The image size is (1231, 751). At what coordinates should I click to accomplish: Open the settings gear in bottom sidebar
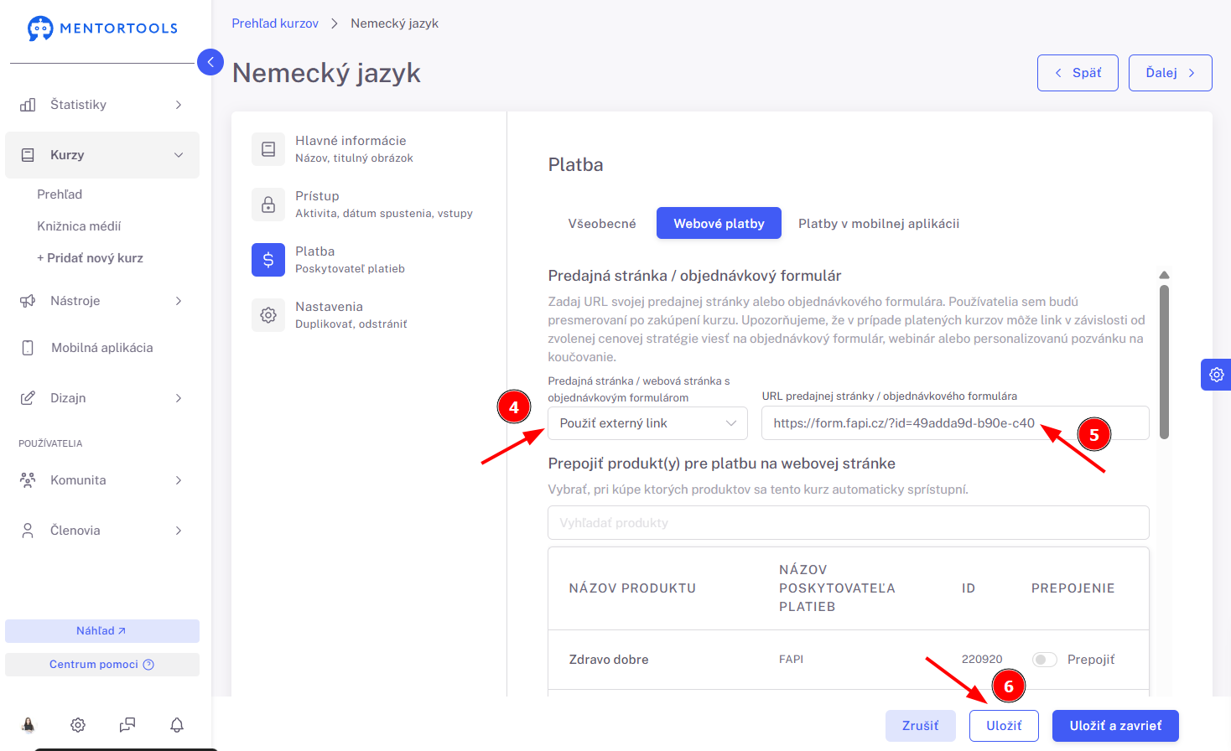coord(78,725)
